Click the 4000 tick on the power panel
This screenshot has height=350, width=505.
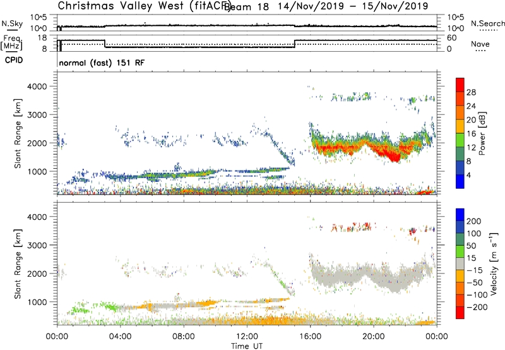point(37,87)
